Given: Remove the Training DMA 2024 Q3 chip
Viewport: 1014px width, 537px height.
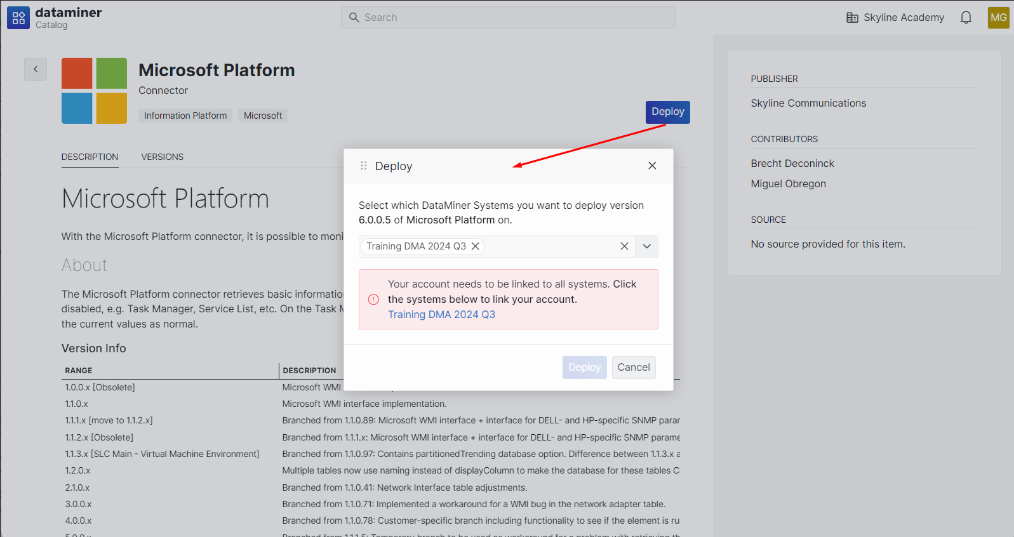Looking at the screenshot, I should 475,246.
